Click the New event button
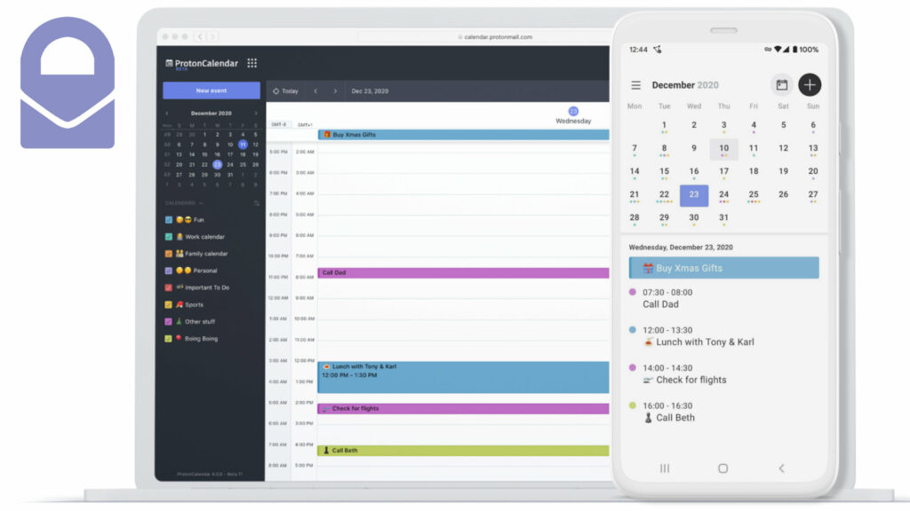 coord(212,90)
